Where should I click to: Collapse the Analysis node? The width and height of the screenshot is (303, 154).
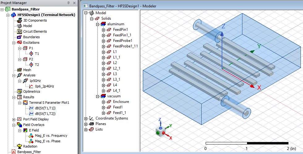[14, 75]
